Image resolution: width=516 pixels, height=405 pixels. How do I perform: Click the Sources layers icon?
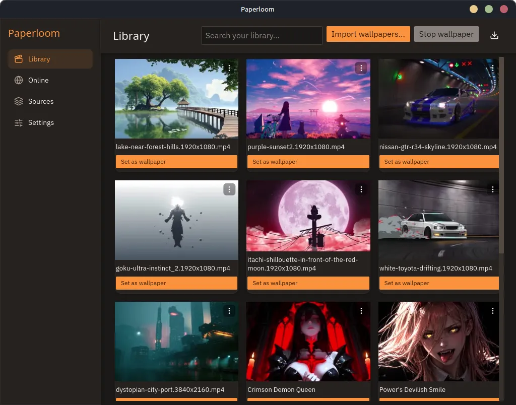pos(19,101)
